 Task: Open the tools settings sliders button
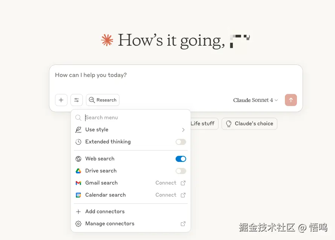(76, 100)
